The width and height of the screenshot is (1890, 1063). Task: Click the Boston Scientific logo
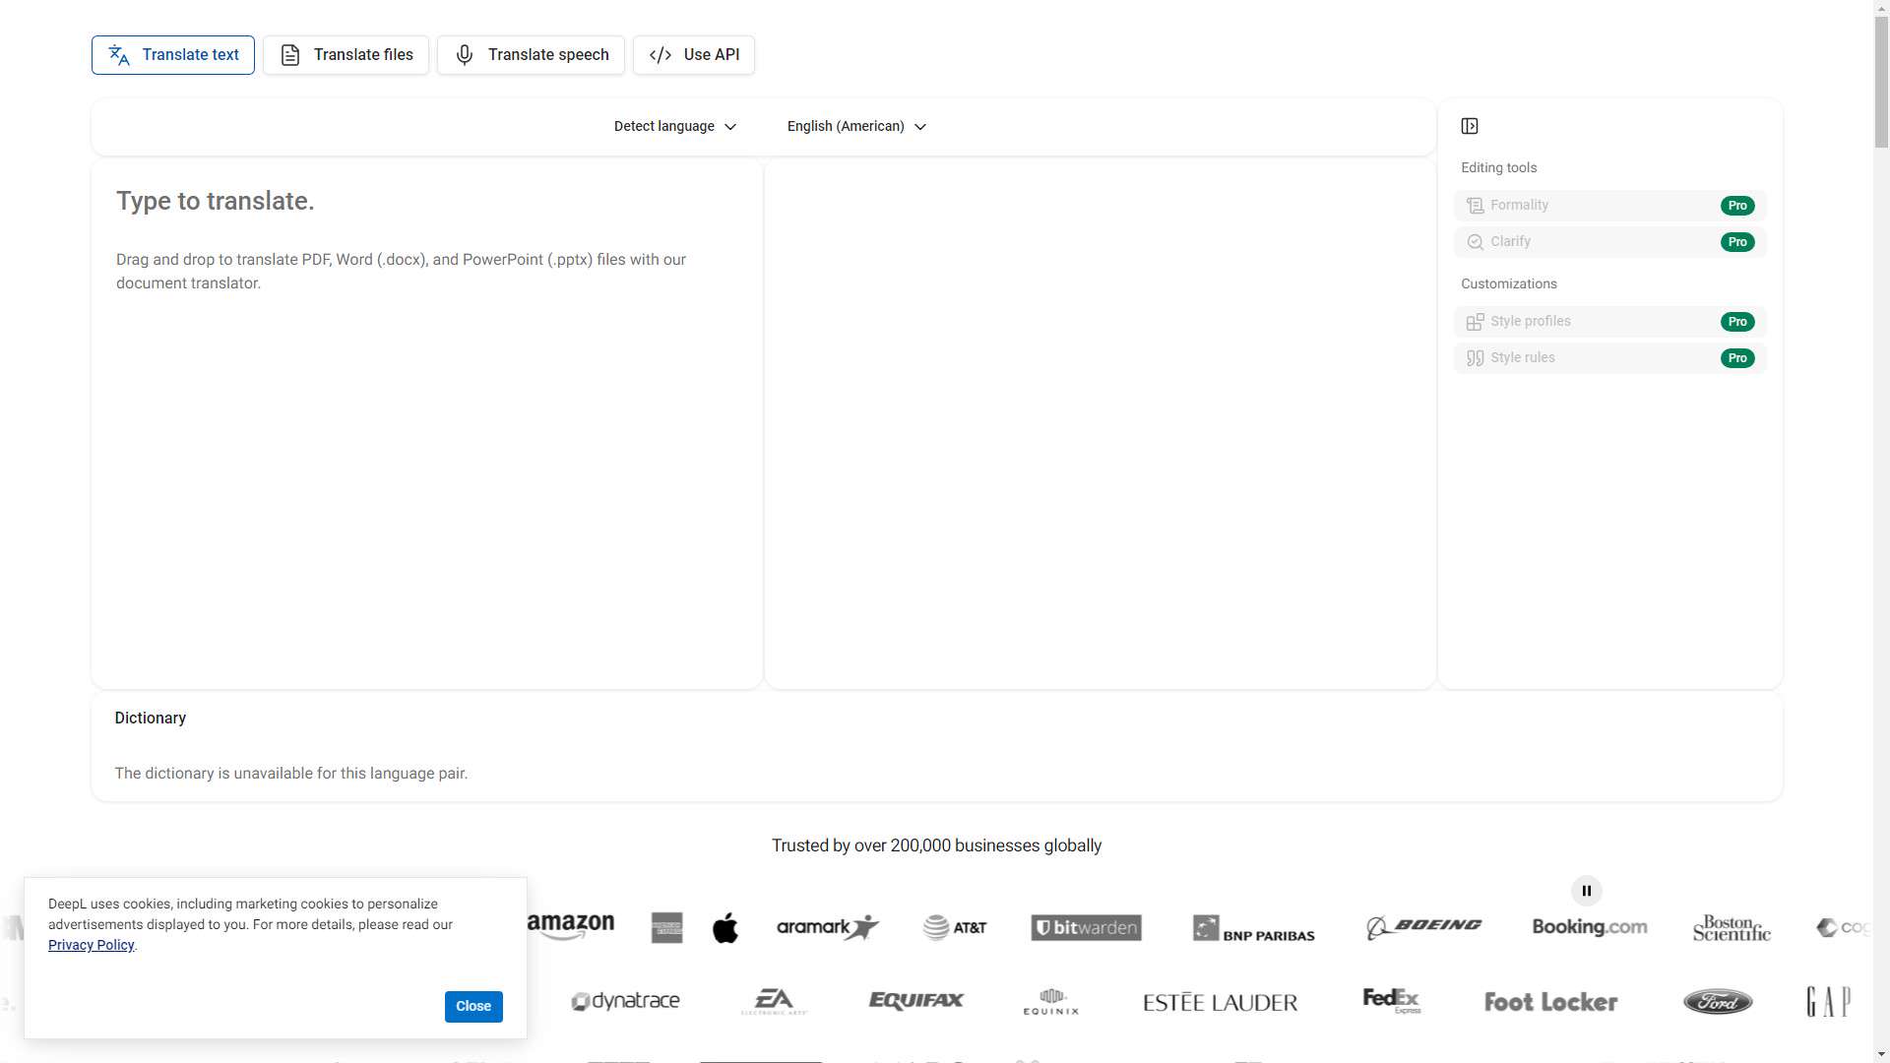click(1732, 928)
